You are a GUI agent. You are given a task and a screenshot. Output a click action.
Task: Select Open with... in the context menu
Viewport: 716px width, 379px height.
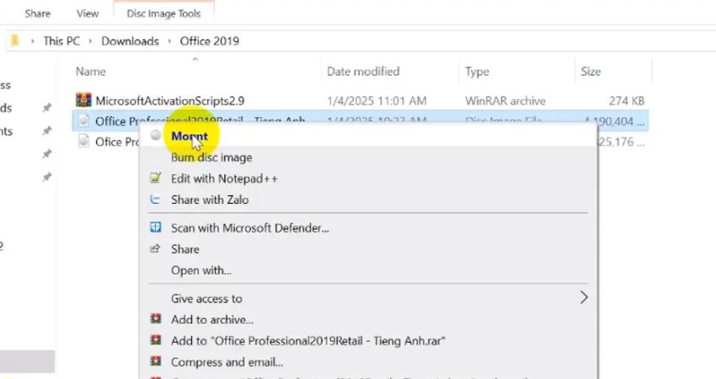pyautogui.click(x=200, y=270)
